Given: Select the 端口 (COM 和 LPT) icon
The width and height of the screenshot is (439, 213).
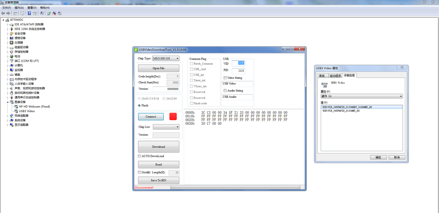Looking at the screenshot, I should pyautogui.click(x=12, y=61).
